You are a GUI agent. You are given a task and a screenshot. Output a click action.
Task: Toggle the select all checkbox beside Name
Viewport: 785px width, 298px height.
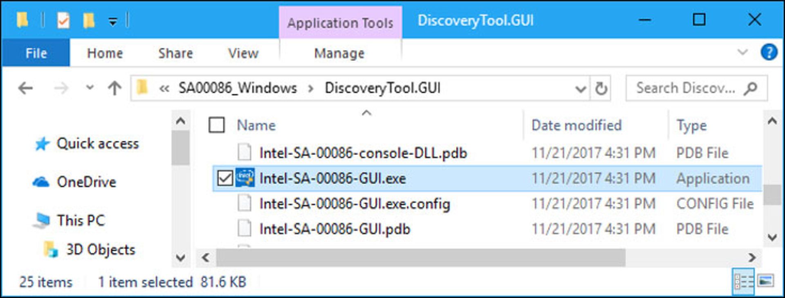(x=217, y=125)
